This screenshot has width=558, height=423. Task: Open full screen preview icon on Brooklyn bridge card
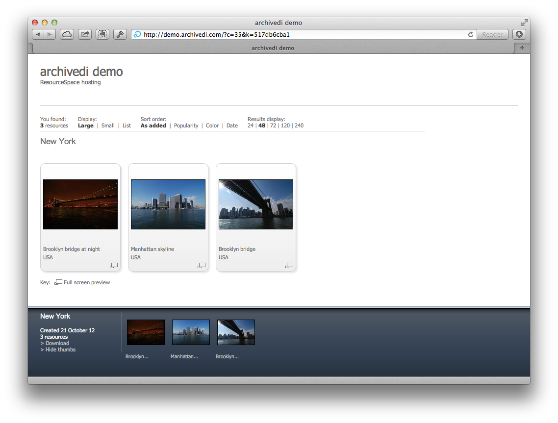point(289,265)
